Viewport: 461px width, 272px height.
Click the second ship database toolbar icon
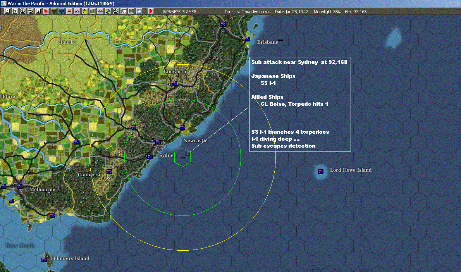point(30,11)
